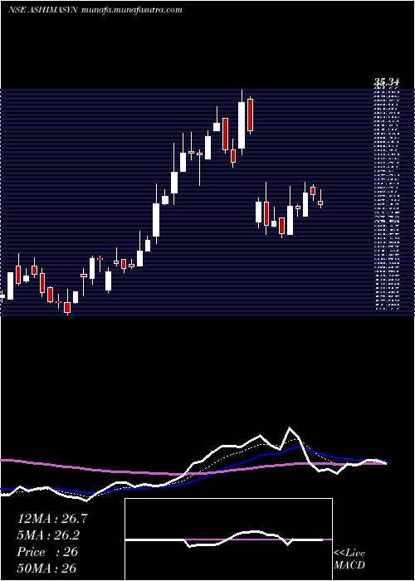415x581 pixels.
Task: Click the munafa.munafasutra.com watermark text
Action: (x=131, y=10)
